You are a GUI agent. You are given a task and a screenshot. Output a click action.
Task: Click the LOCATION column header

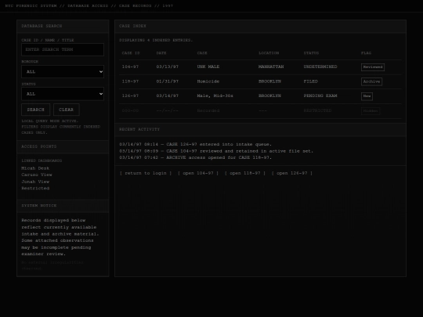pos(269,53)
